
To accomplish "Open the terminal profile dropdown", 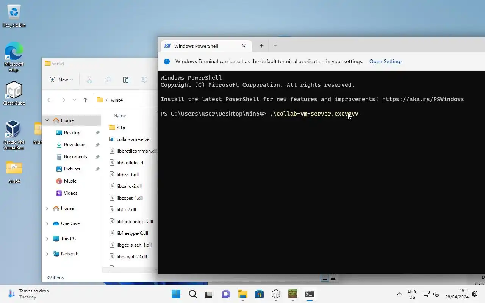I will pos(275,46).
